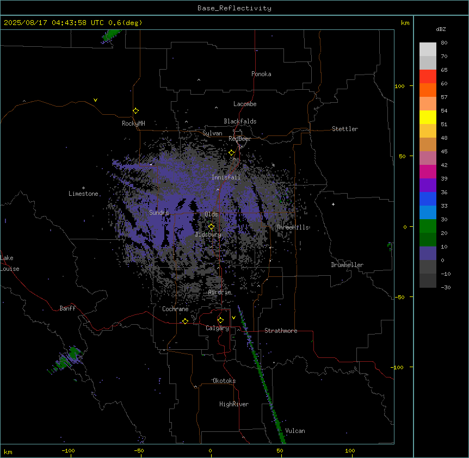Image resolution: width=469 pixels, height=458 pixels.
Task: Click the yellow diamond marker above Didsbury
Action: tap(211, 227)
